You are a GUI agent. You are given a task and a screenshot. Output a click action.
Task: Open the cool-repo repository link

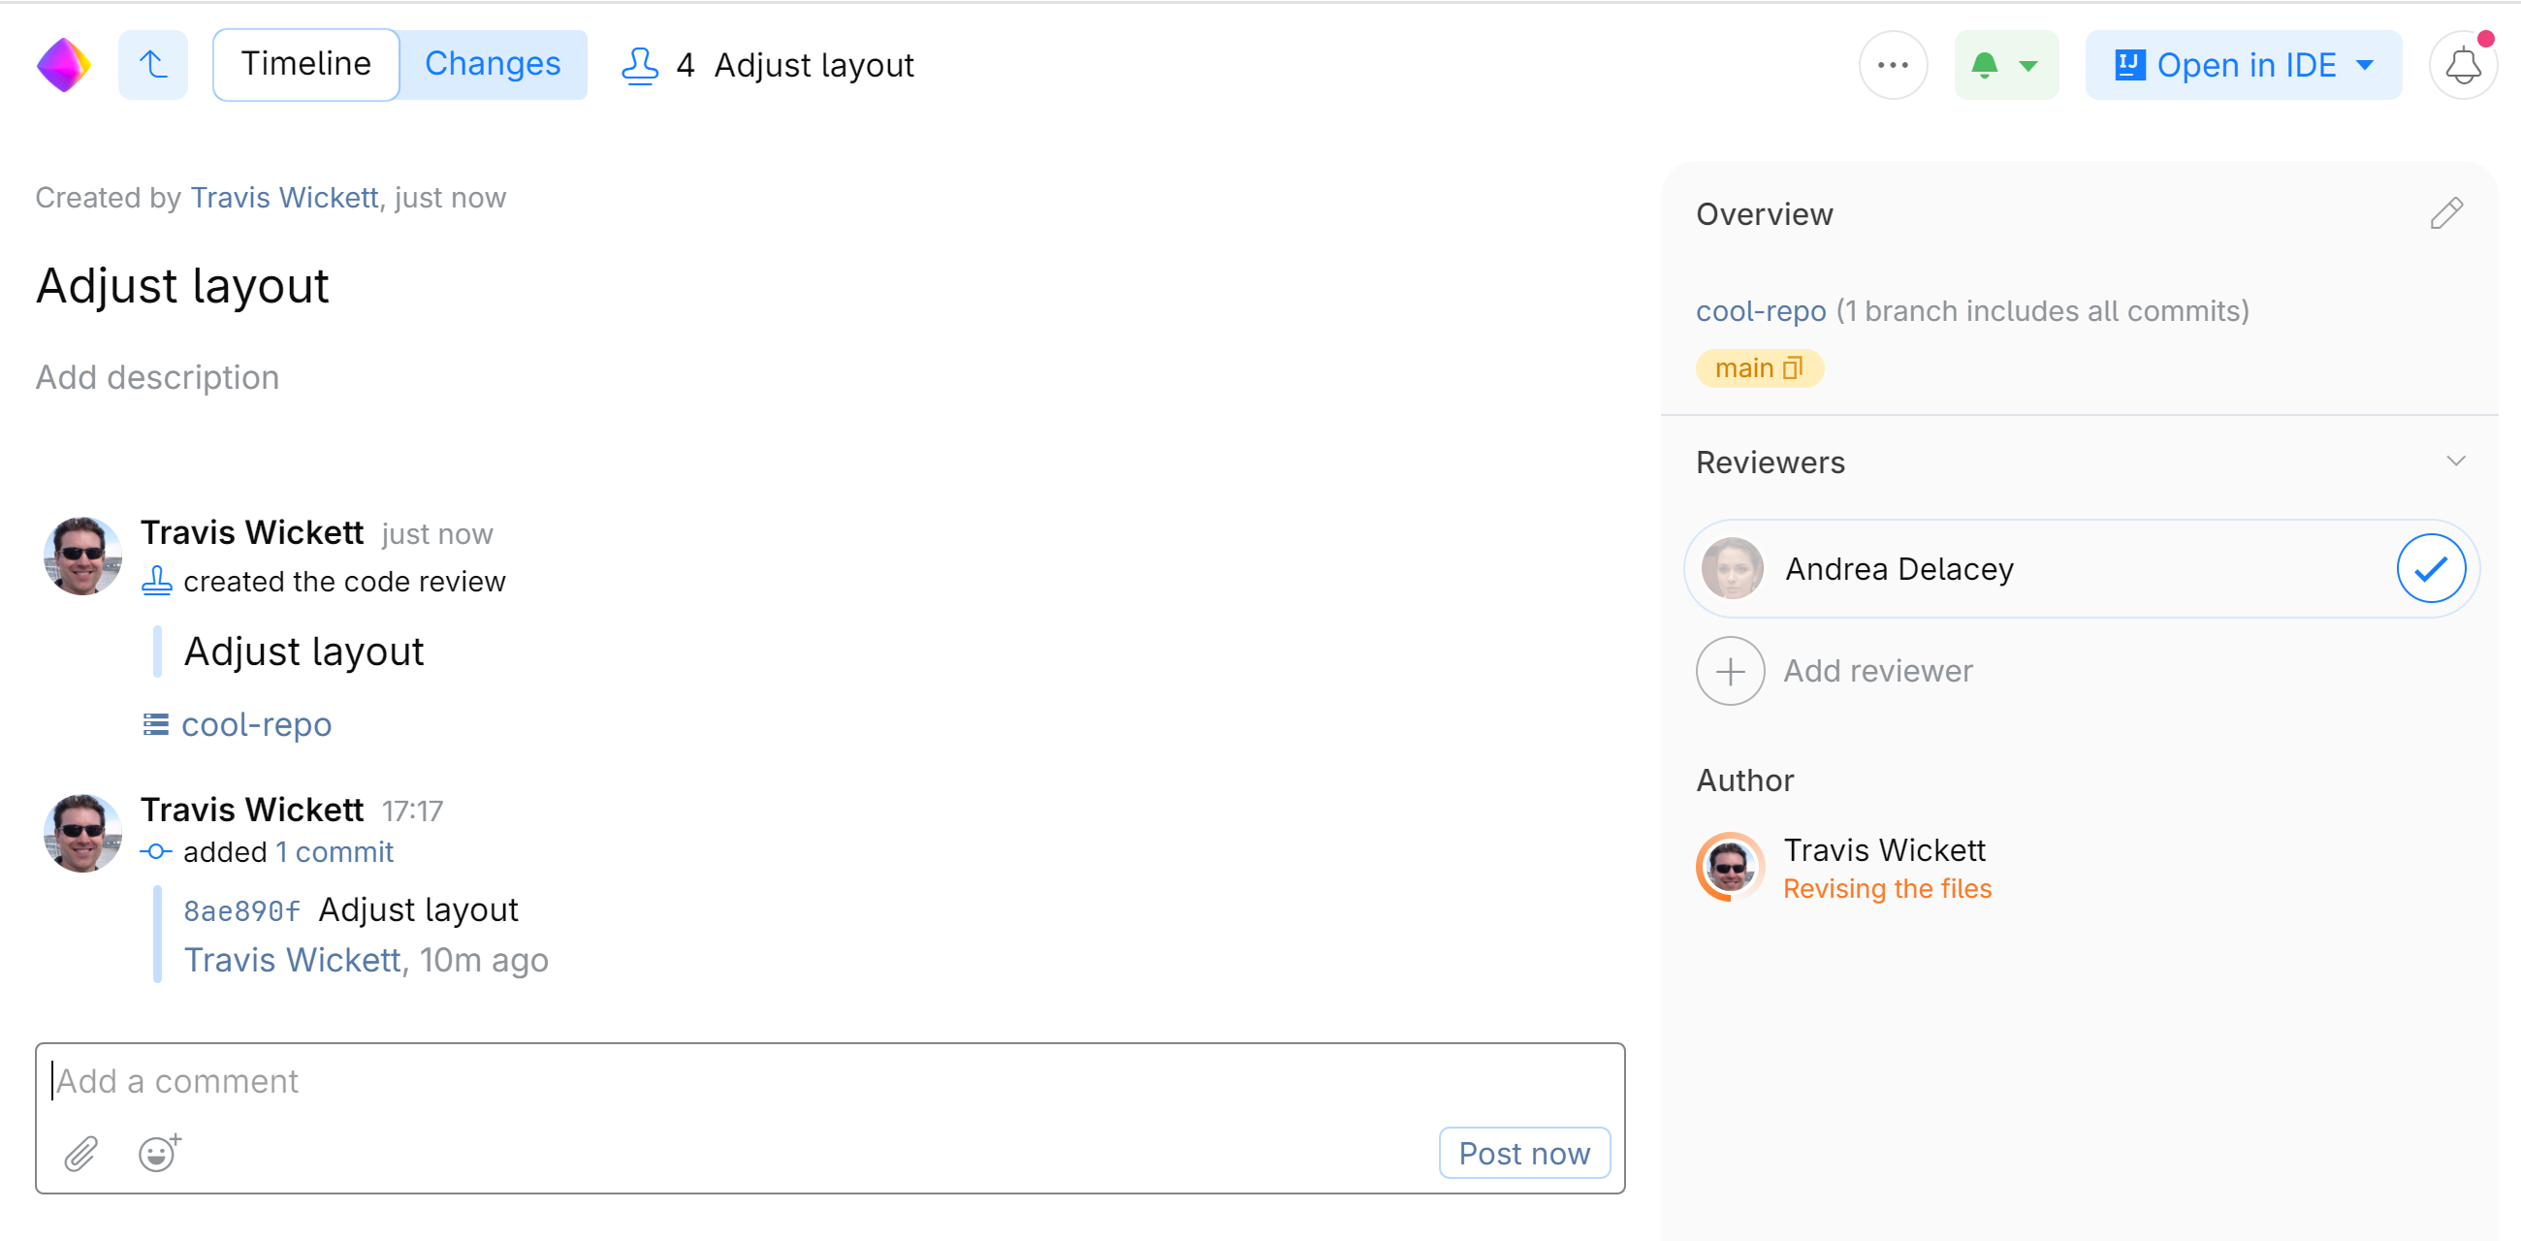pyautogui.click(x=1760, y=310)
